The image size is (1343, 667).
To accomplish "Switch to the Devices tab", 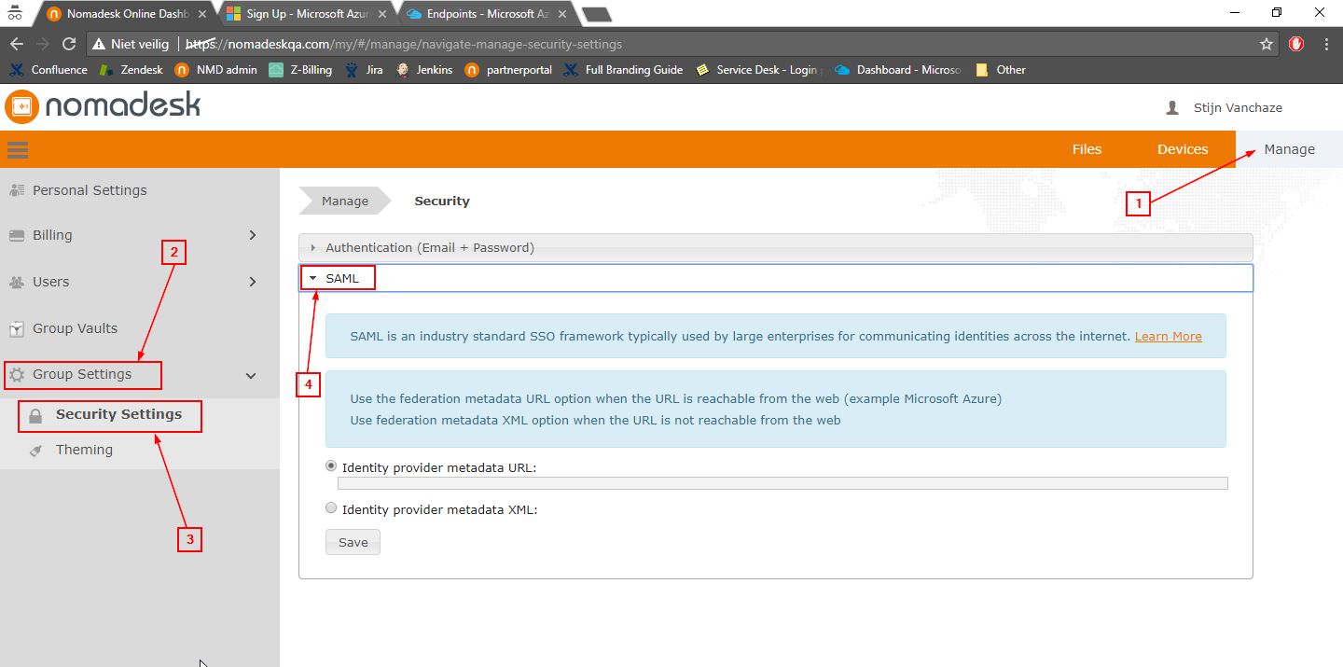I will 1182,149.
